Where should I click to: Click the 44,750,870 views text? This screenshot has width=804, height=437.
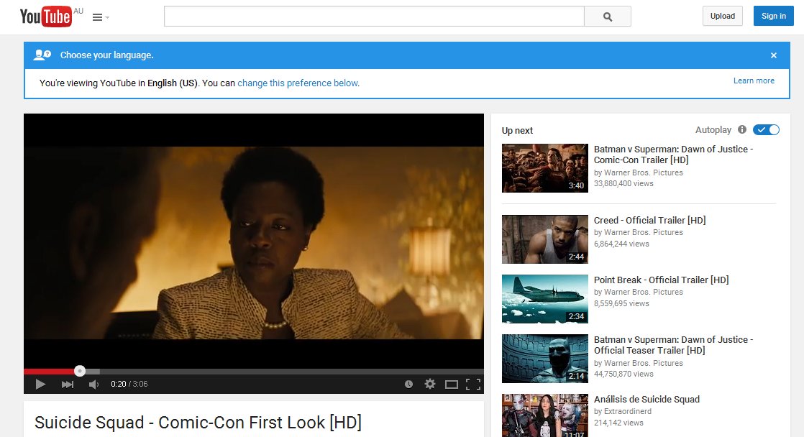623,374
